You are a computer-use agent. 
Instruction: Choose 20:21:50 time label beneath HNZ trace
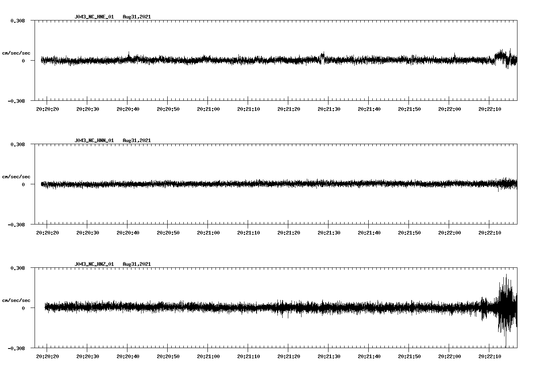point(409,356)
